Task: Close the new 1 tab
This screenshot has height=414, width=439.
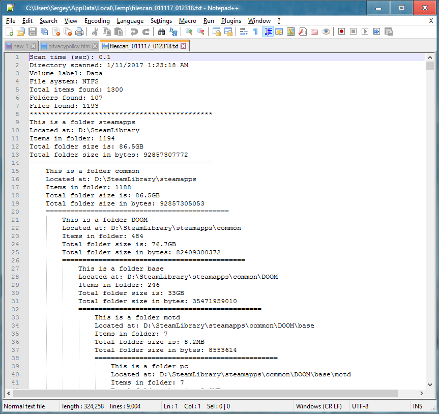Action: click(33, 46)
